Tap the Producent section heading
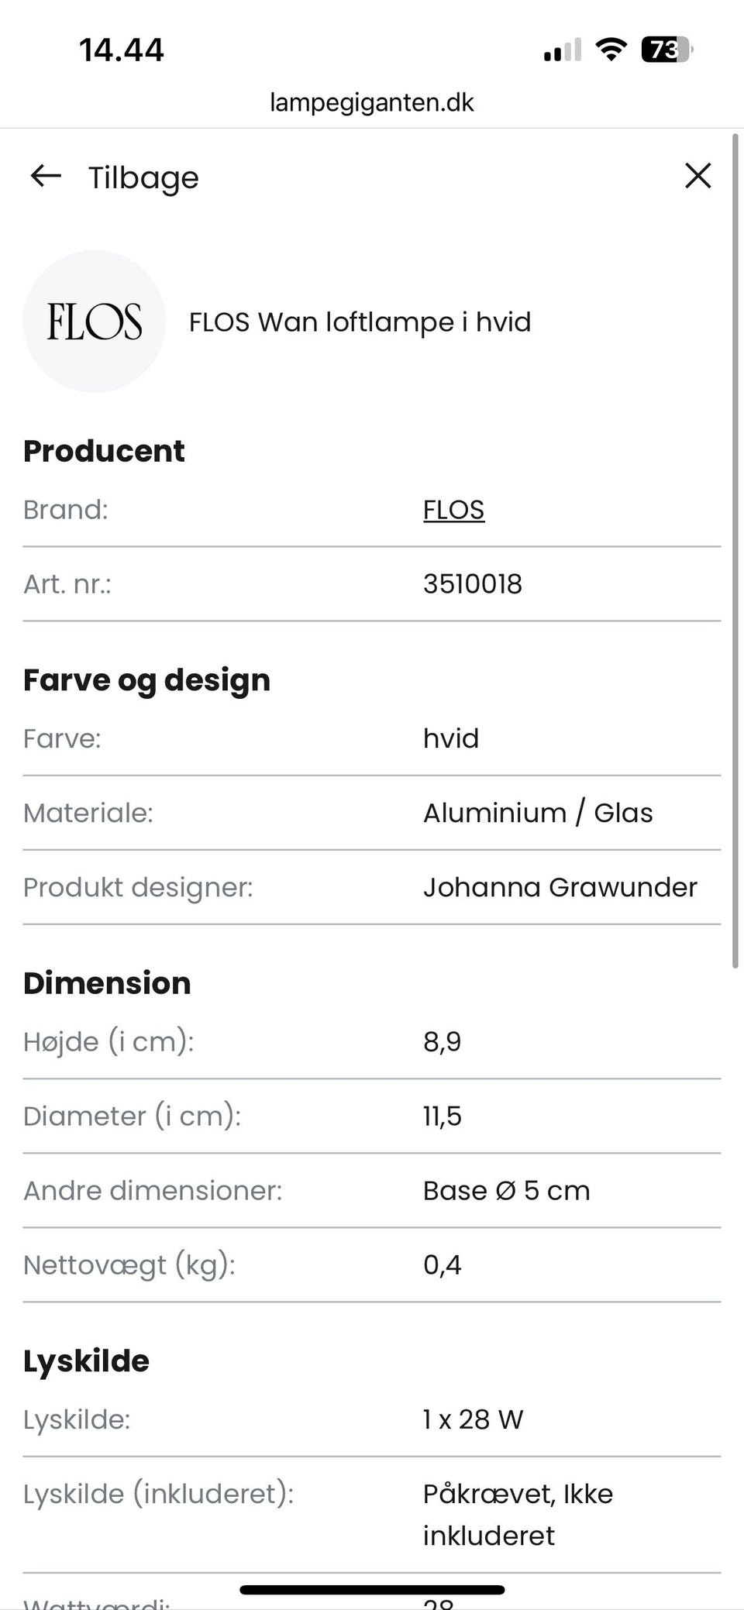This screenshot has height=1610, width=744. click(104, 451)
